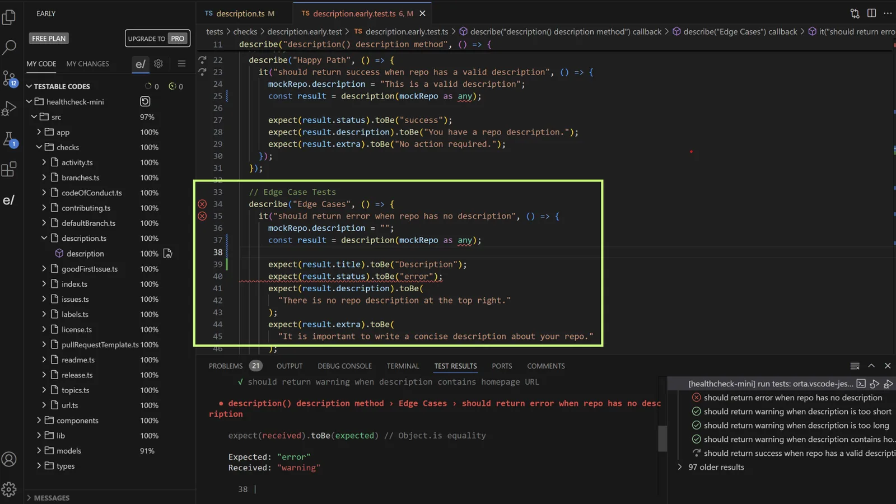Screen dimensions: 896x504
Task: Maximize the bottom panel
Action: (871, 366)
